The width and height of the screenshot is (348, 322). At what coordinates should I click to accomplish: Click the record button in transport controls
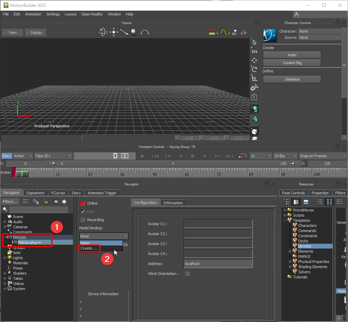coord(142,156)
